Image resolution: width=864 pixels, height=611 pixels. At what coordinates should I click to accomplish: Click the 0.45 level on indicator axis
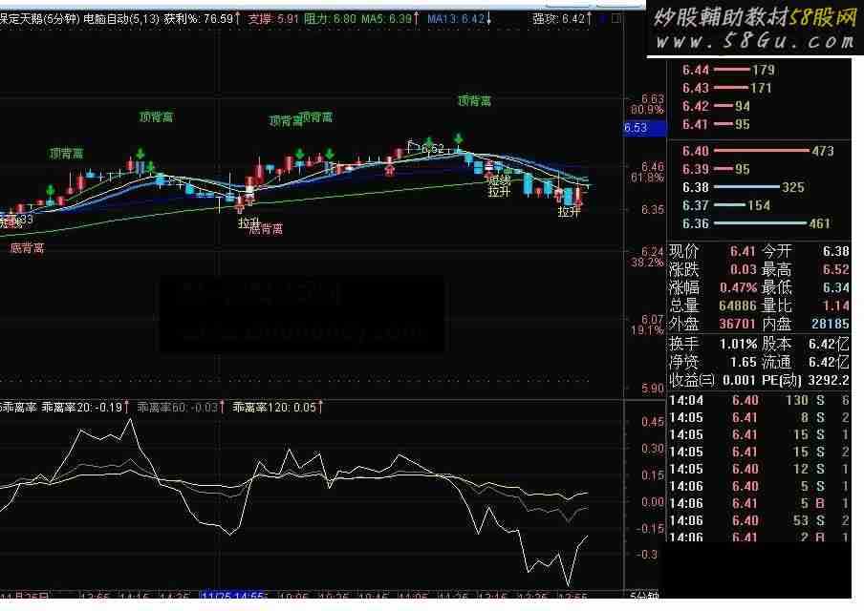pos(653,422)
